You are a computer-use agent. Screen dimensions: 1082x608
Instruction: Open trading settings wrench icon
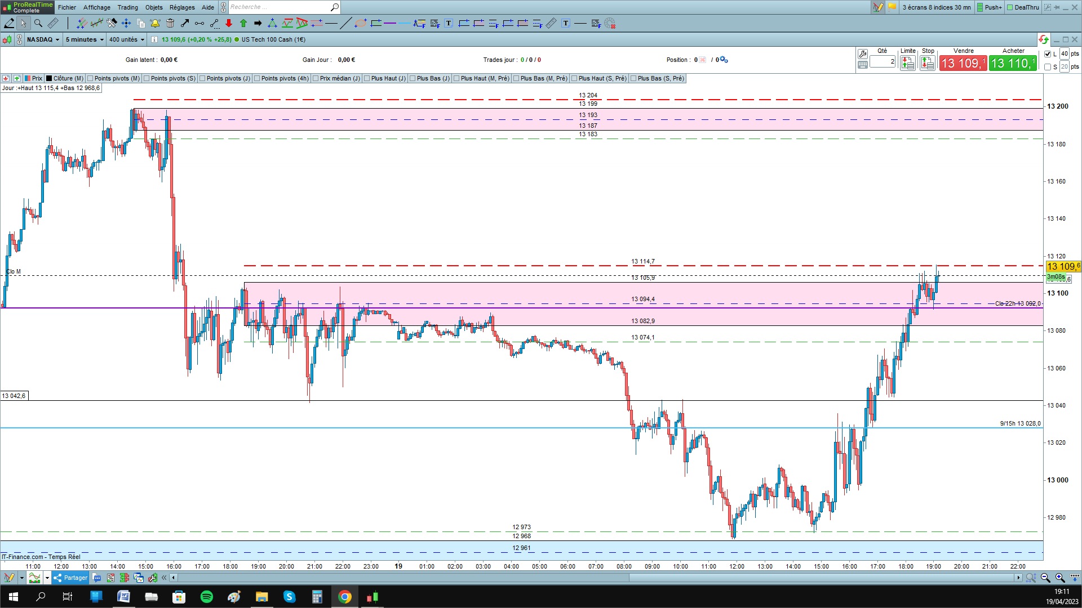pyautogui.click(x=862, y=54)
